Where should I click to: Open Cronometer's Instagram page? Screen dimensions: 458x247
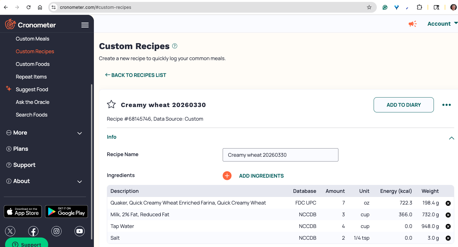(56, 231)
